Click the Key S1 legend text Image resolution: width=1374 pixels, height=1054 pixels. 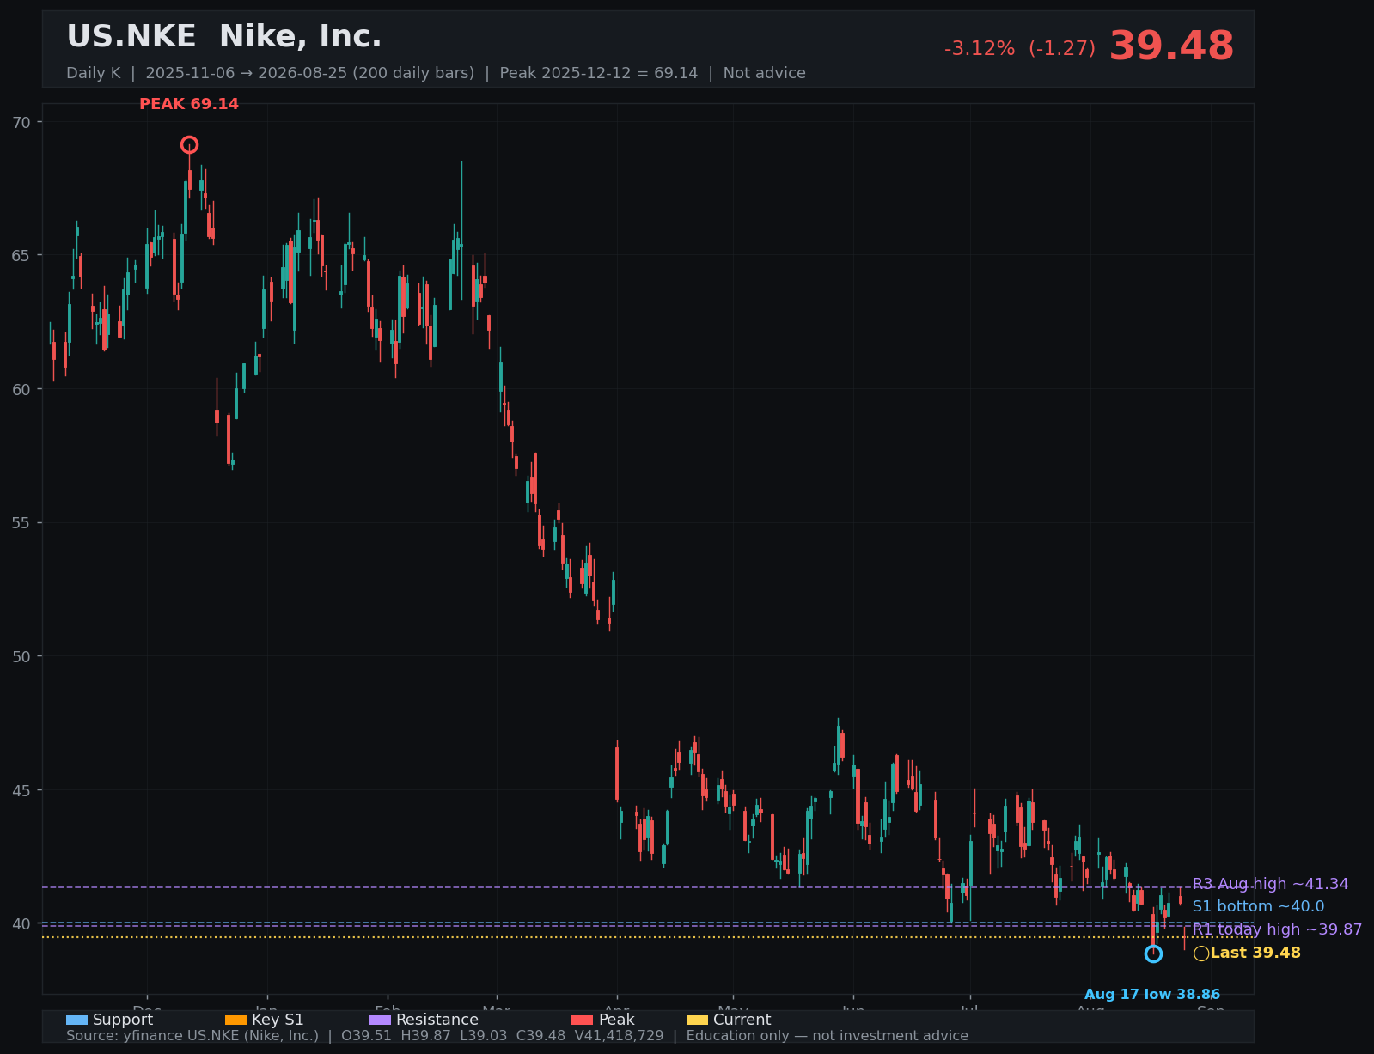coord(278,1020)
